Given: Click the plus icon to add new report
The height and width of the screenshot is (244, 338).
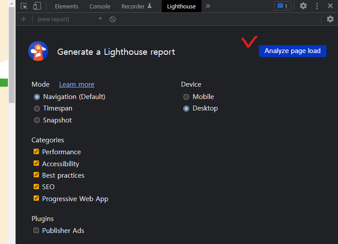Looking at the screenshot, I should pyautogui.click(x=24, y=19).
